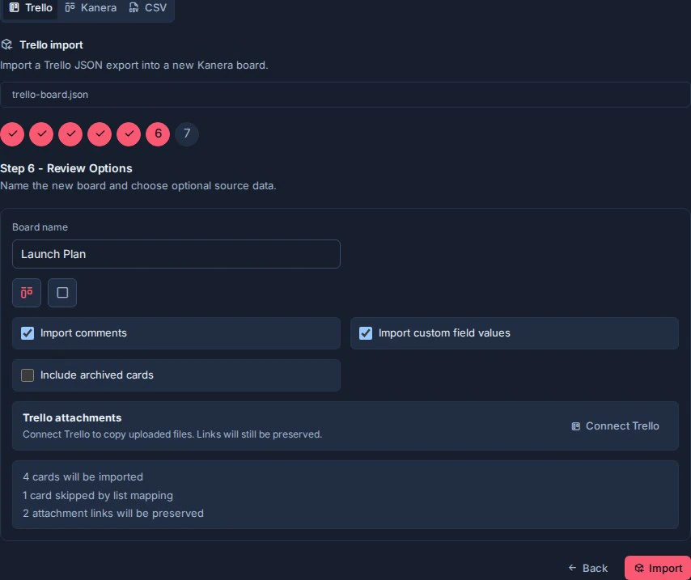The height and width of the screenshot is (580, 691).
Task: Switch to the Kanera import tab
Action: tap(91, 8)
